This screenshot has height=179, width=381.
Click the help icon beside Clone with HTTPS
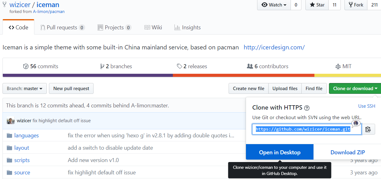click(x=307, y=108)
